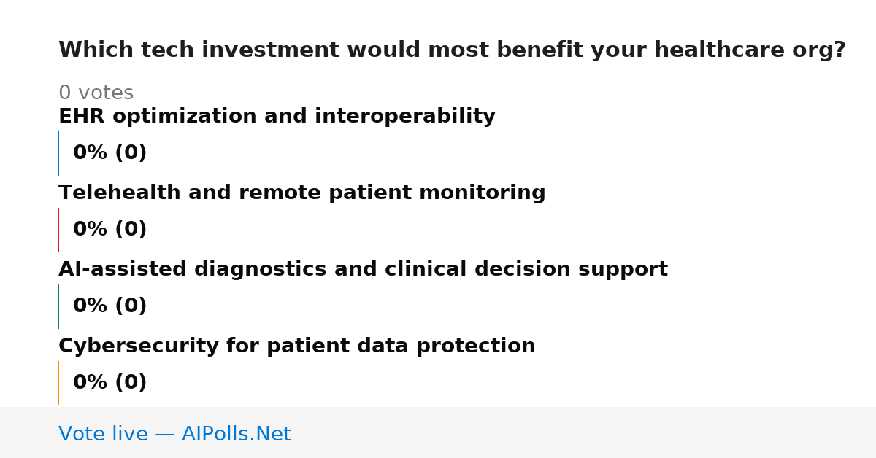Click the green bar under AI-assisted diagnostics

(58, 306)
